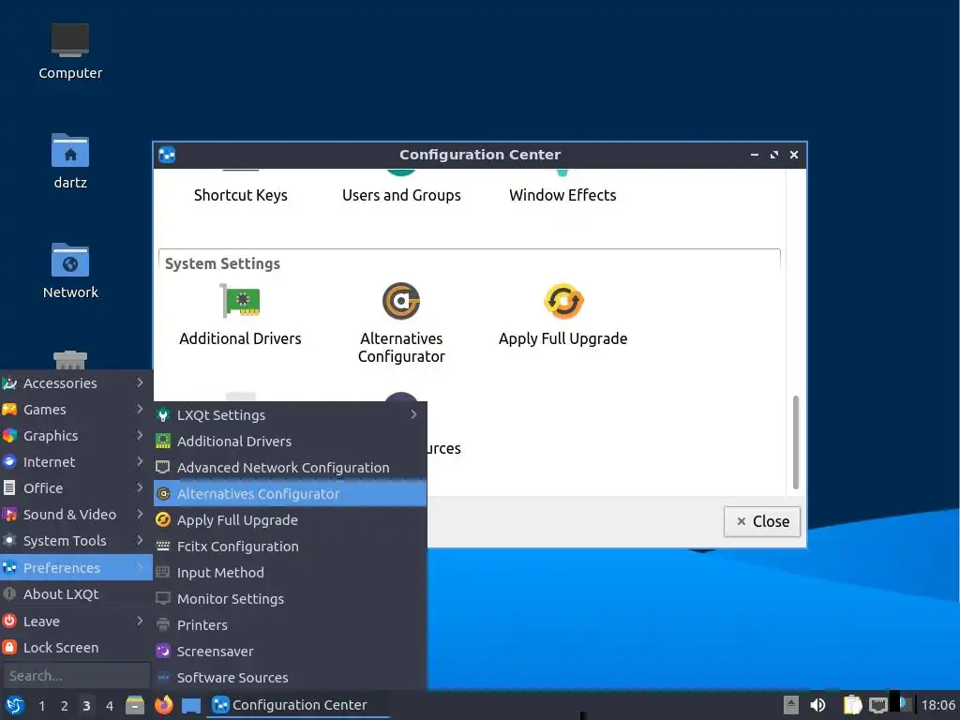Expand the Accessories menu category

pyautogui.click(x=76, y=383)
